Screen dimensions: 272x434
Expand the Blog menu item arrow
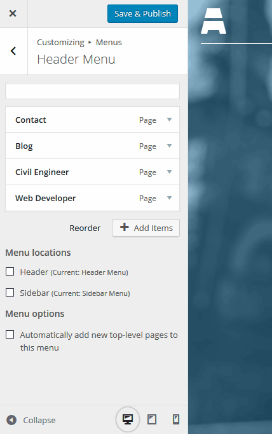(170, 146)
